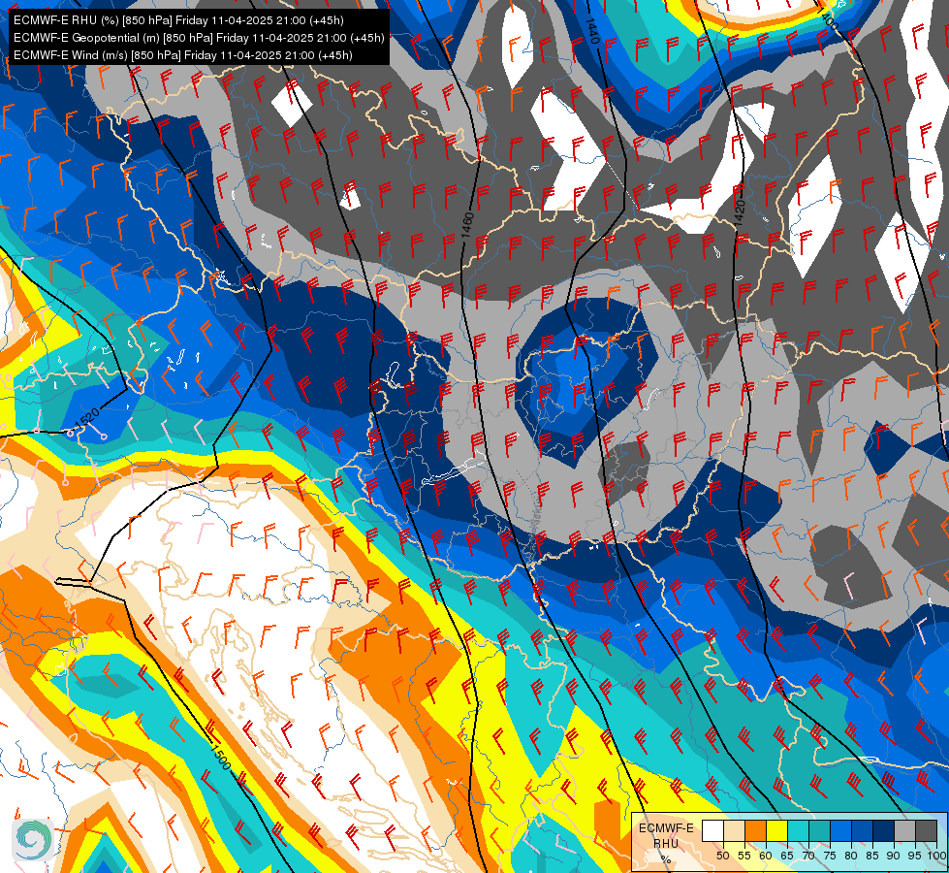Click the '80' legend tick label
Image resolution: width=949 pixels, height=873 pixels.
click(851, 856)
